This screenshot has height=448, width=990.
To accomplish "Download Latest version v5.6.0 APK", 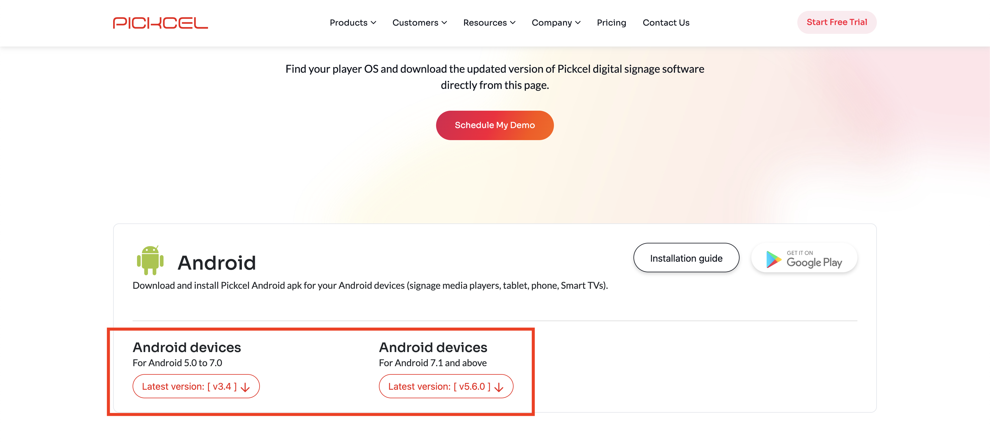I will pos(439,386).
